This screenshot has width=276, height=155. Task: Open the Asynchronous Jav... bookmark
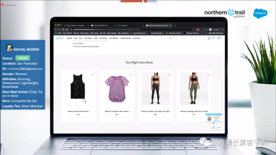pos(139,33)
